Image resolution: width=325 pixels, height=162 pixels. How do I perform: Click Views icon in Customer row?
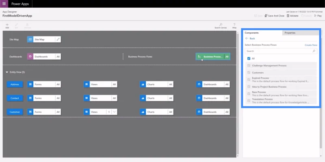[x=87, y=112]
